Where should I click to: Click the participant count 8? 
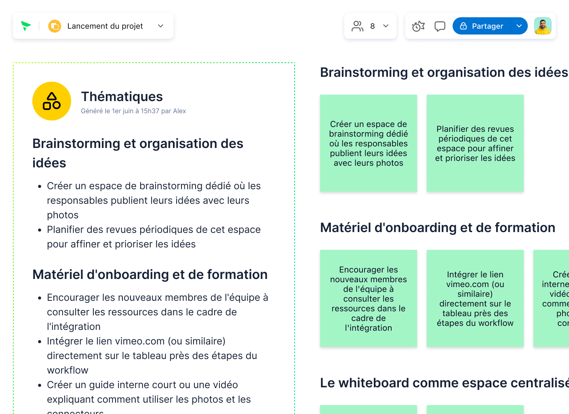pyautogui.click(x=373, y=26)
